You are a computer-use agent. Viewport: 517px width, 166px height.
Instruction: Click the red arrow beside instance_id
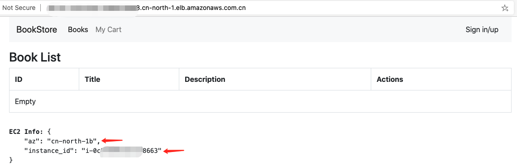click(x=174, y=151)
